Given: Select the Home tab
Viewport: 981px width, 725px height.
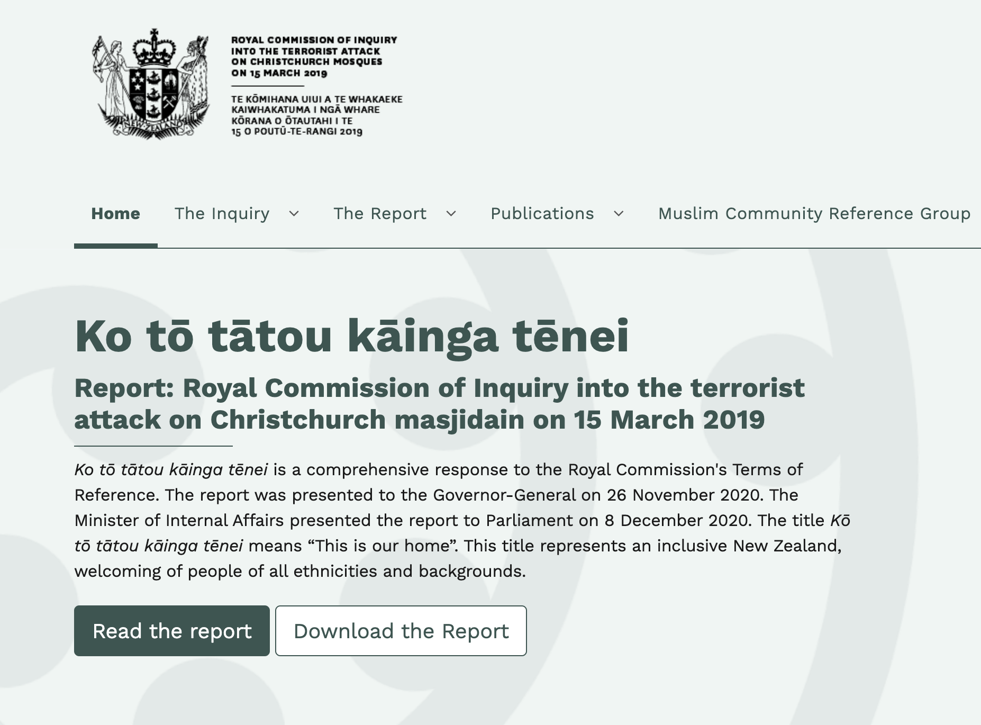Looking at the screenshot, I should (x=116, y=213).
